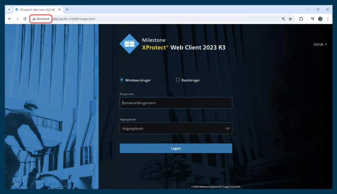Viewport: 337px width, 194px height.
Task: Open the media controls icon in toolbar
Action: click(x=312, y=19)
